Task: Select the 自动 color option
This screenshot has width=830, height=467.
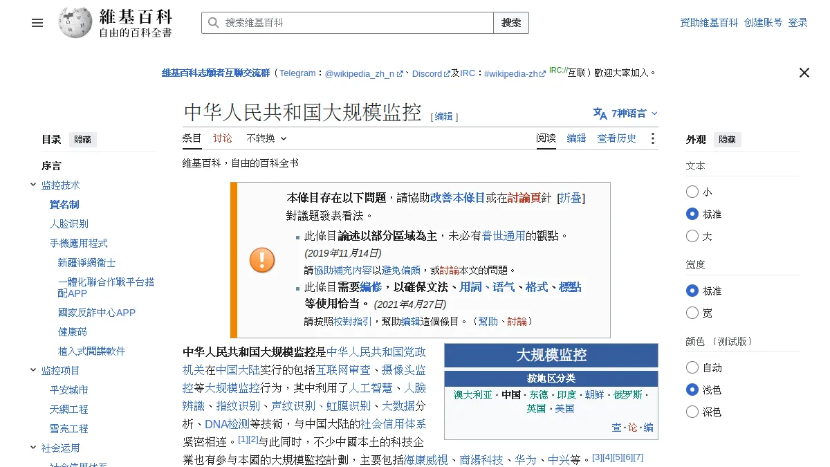Action: [x=692, y=367]
